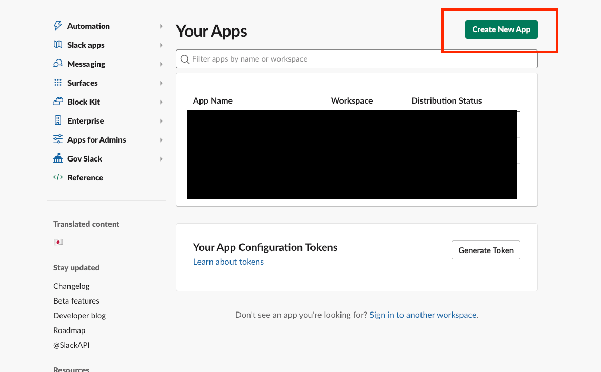Screen dimensions: 601x372
Task: Expand the Messaging sidebar section
Action: pyautogui.click(x=86, y=64)
